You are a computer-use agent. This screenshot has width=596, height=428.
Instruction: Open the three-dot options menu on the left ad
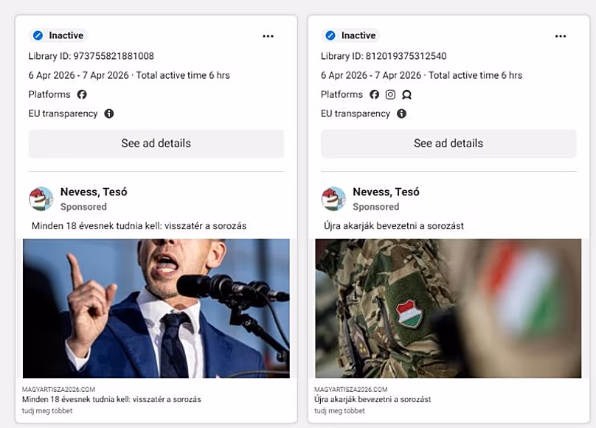coord(268,35)
